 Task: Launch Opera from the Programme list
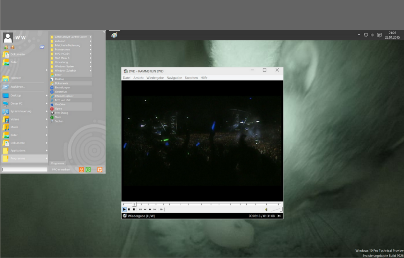click(71, 109)
